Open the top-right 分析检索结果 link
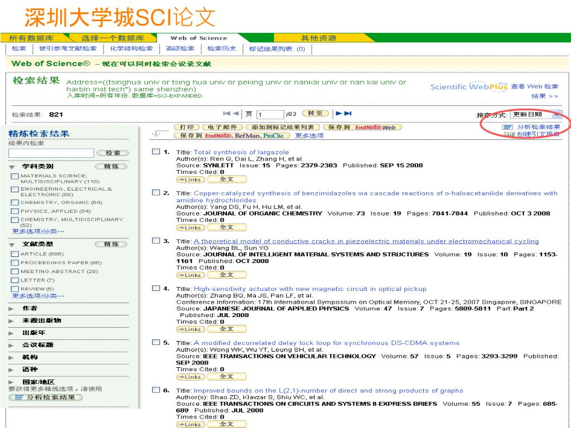 [x=539, y=127]
